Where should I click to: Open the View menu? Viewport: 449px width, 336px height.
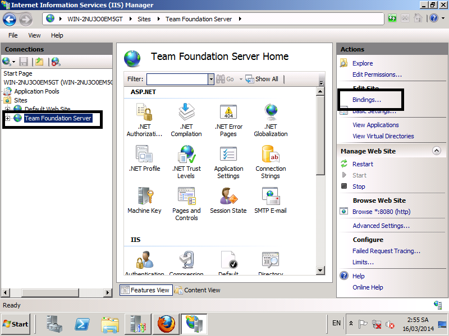pos(34,35)
